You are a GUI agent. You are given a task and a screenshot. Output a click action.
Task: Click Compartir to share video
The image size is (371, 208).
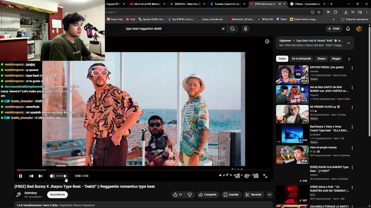coord(208,195)
